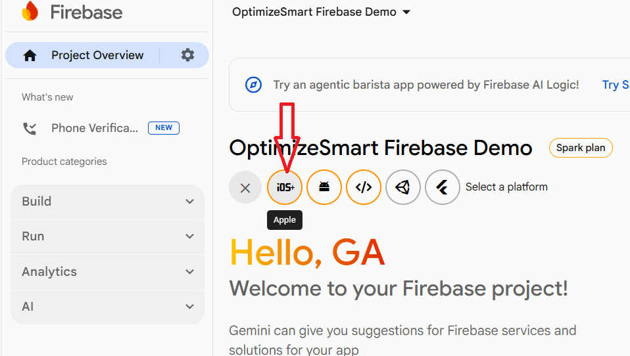Screen dimensions: 630x356
Task: Open project settings gear icon
Action: pyautogui.click(x=187, y=55)
